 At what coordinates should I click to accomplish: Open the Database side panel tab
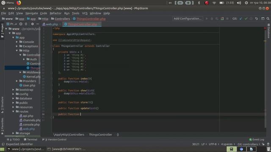point(268,31)
